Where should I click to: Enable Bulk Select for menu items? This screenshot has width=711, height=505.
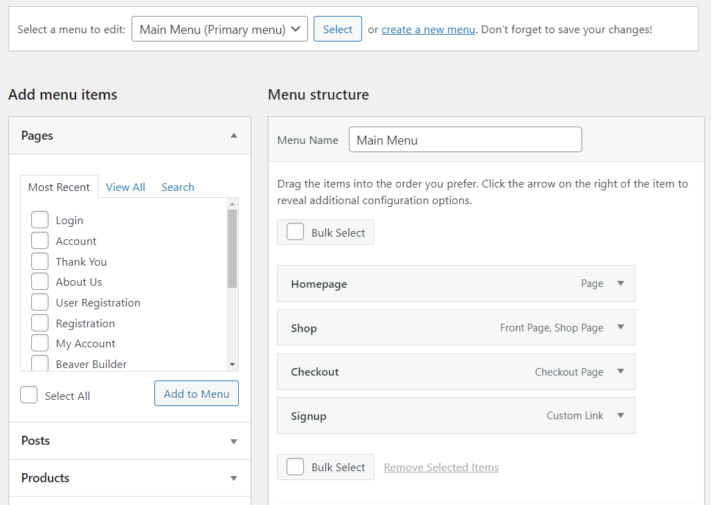(x=295, y=232)
